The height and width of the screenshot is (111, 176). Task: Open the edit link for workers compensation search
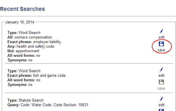(x=161, y=37)
